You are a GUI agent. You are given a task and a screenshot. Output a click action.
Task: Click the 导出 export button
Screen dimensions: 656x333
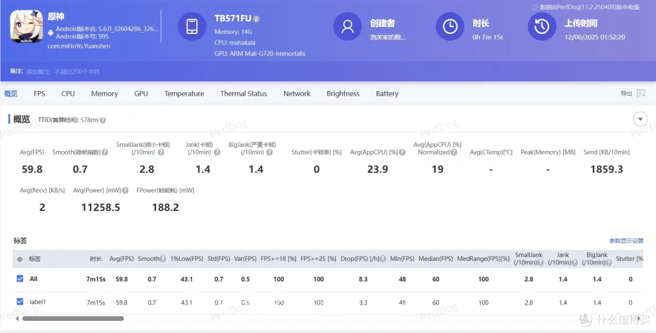(x=626, y=93)
